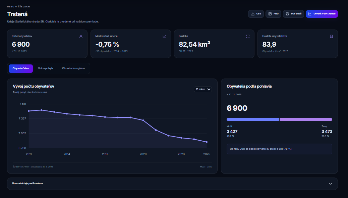Click the population value 6 900 in first card

[21, 44]
